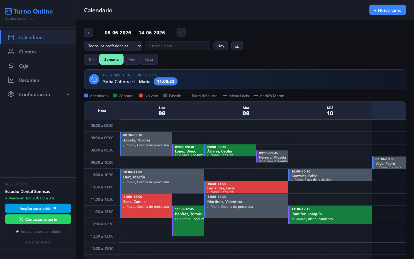Go to next week arrow
The height and width of the screenshot is (259, 414).
(181, 33)
